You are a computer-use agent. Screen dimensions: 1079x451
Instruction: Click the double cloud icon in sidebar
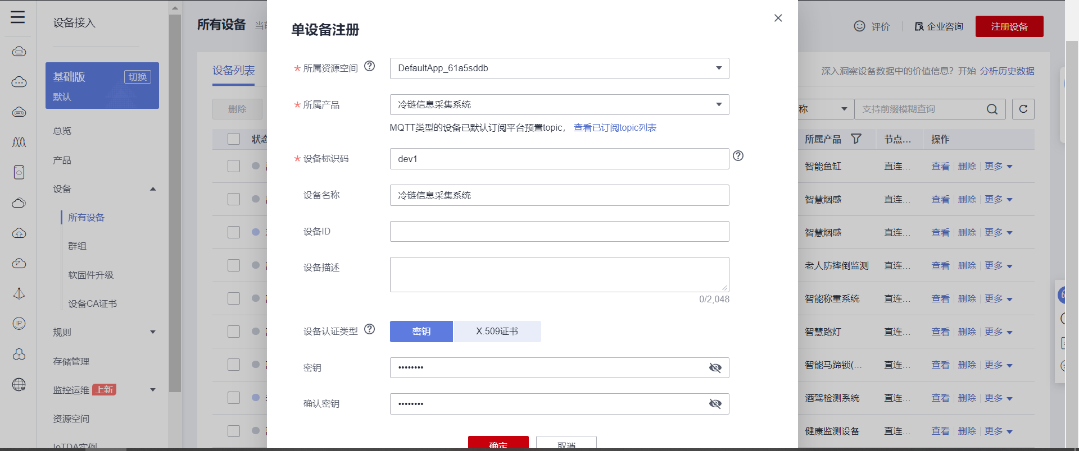coord(19,203)
